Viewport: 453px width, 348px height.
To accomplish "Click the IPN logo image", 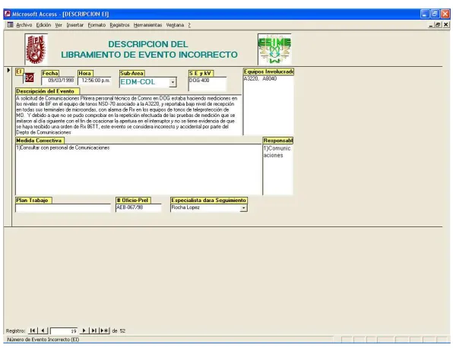I will click(x=36, y=49).
